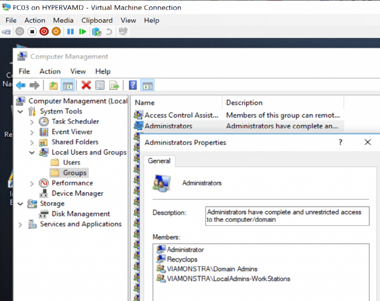The image size is (380, 301).
Task: Open the blue question mark Help icon
Action: 132,85
